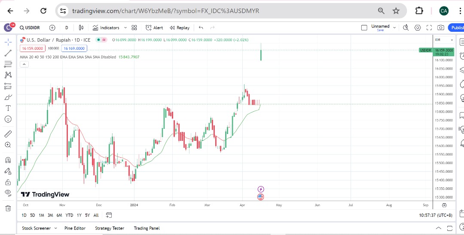
Task: Collapse the indicator legend arrow
Action: coord(24,64)
